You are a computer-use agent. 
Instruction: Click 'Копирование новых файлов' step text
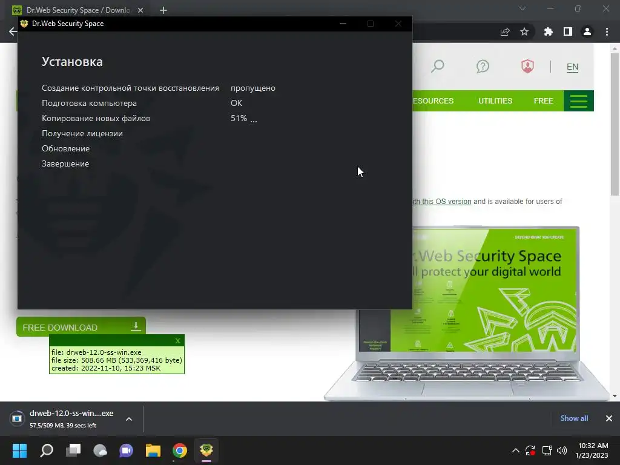click(96, 118)
